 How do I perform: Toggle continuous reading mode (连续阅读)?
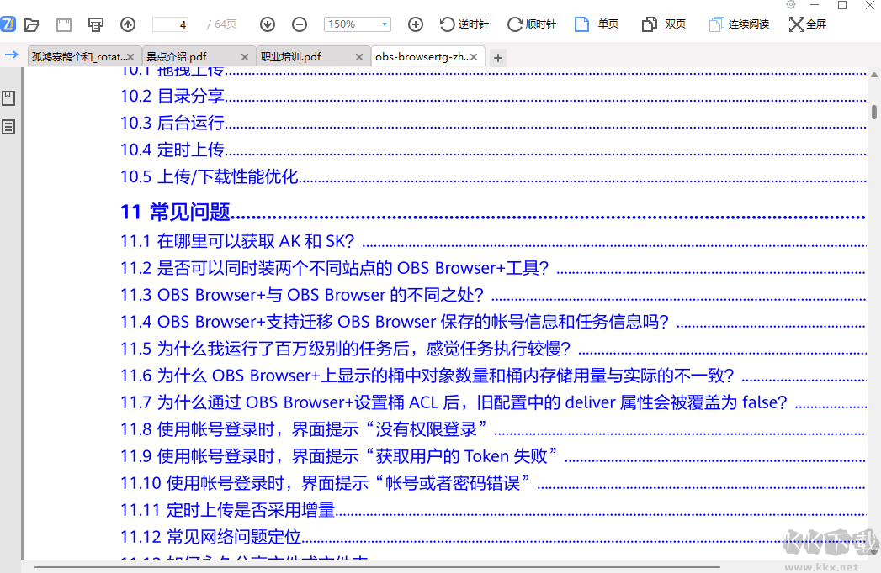(739, 24)
